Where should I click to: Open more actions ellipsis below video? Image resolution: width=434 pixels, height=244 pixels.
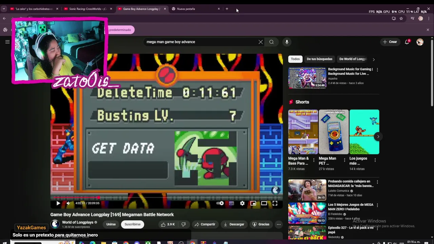279,224
